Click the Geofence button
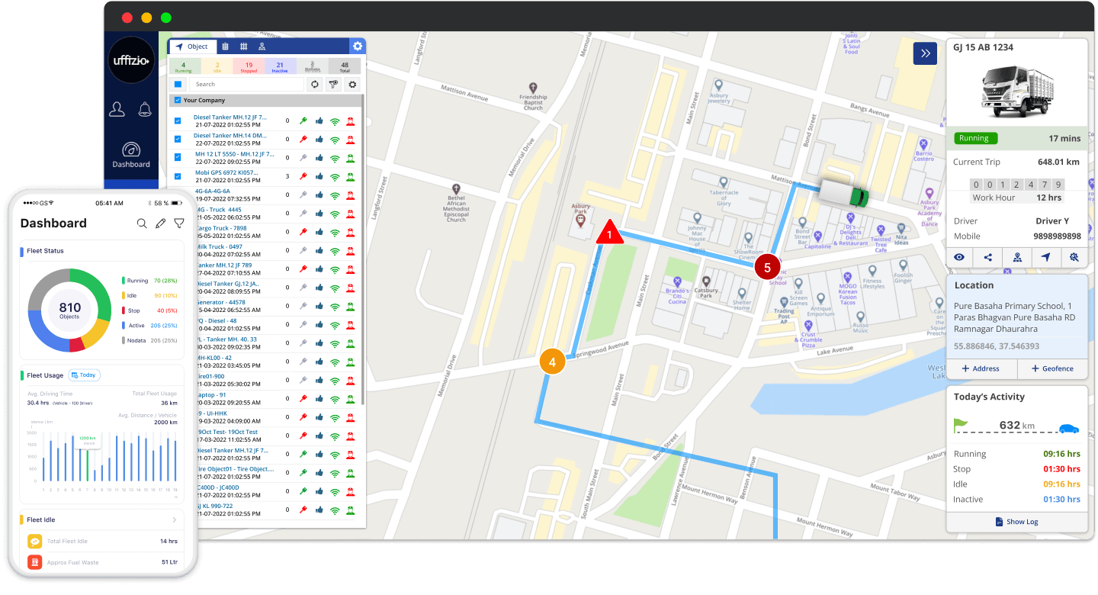 [x=1052, y=368]
